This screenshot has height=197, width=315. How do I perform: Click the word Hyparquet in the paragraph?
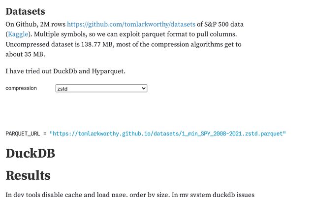[x=108, y=71]
